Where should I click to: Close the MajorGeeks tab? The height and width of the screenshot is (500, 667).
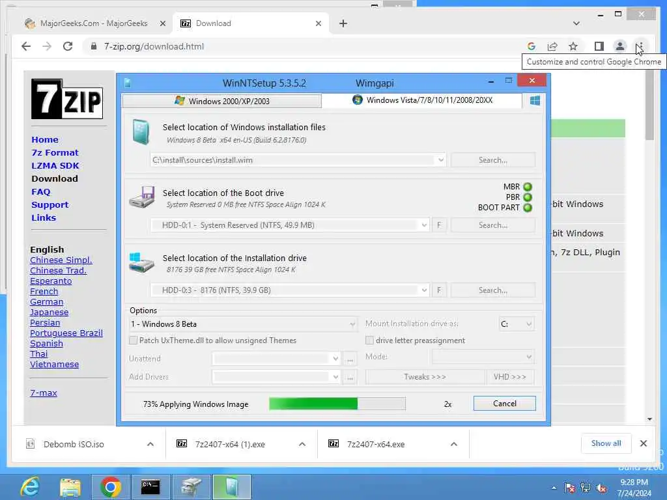(162, 23)
